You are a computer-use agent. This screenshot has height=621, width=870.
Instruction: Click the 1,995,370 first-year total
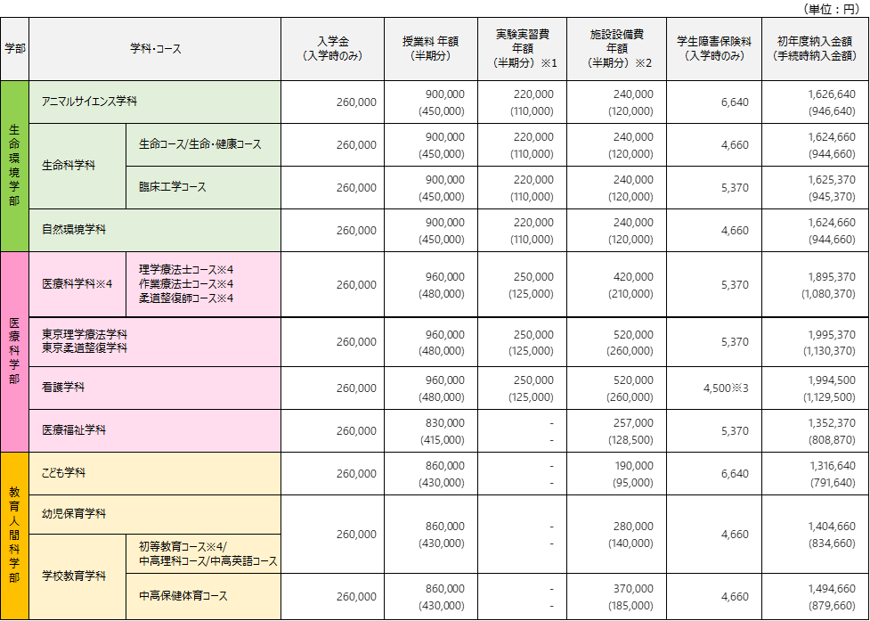point(832,335)
